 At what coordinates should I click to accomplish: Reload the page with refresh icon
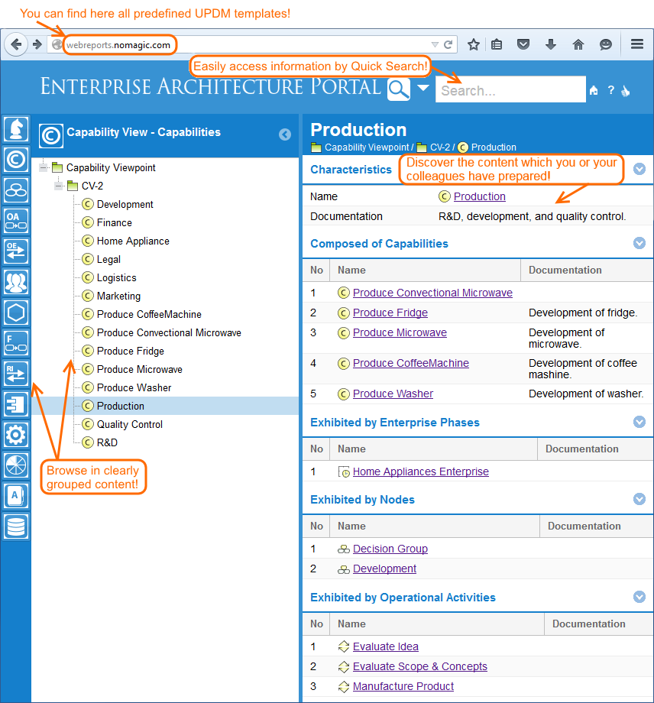point(448,44)
